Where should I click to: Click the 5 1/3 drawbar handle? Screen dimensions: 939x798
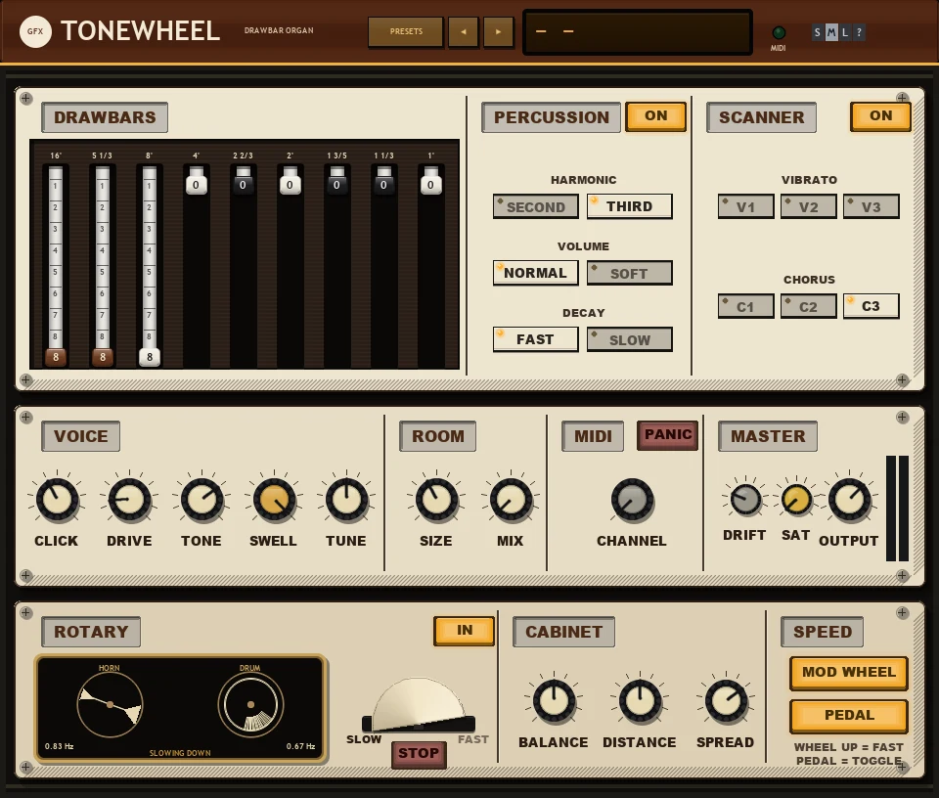point(103,357)
